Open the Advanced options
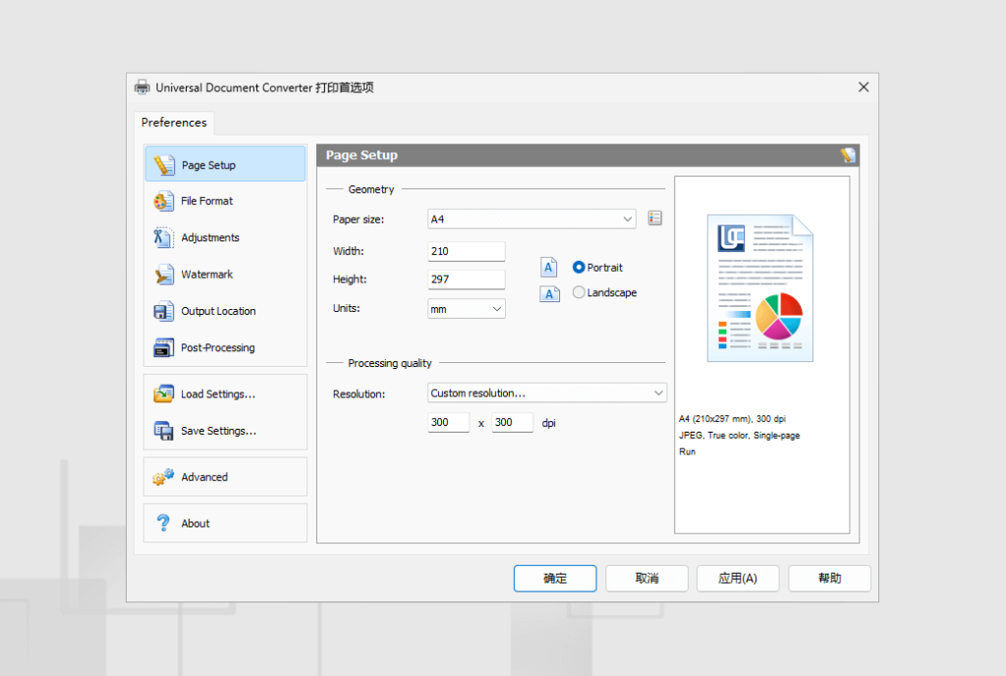 [x=225, y=477]
